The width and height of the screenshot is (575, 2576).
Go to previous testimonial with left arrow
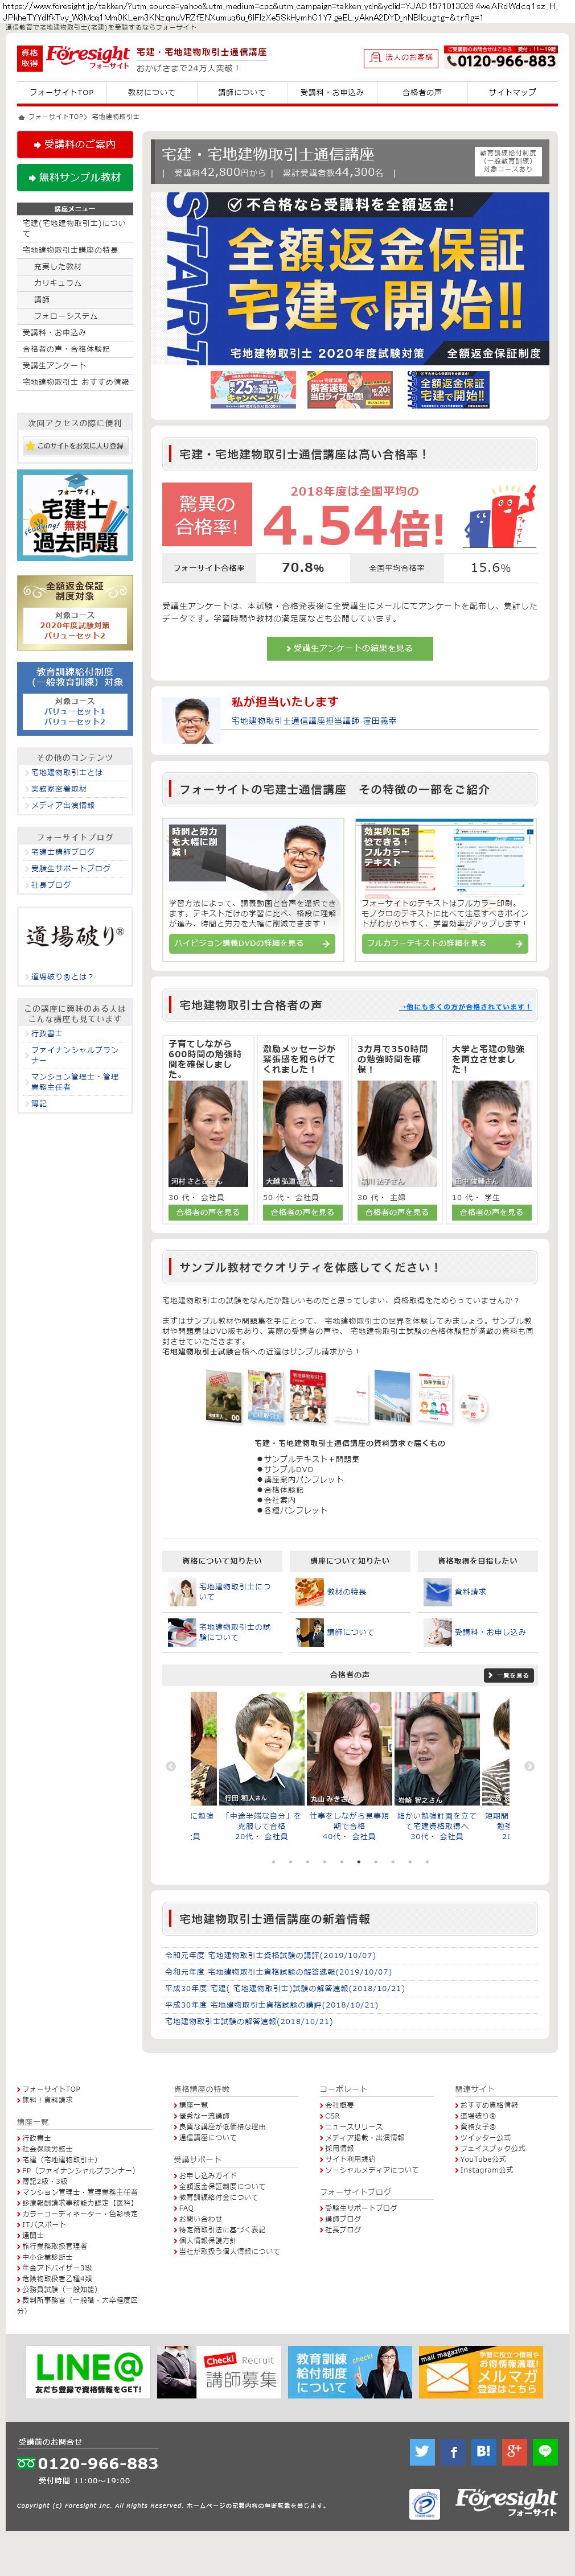[x=170, y=1765]
